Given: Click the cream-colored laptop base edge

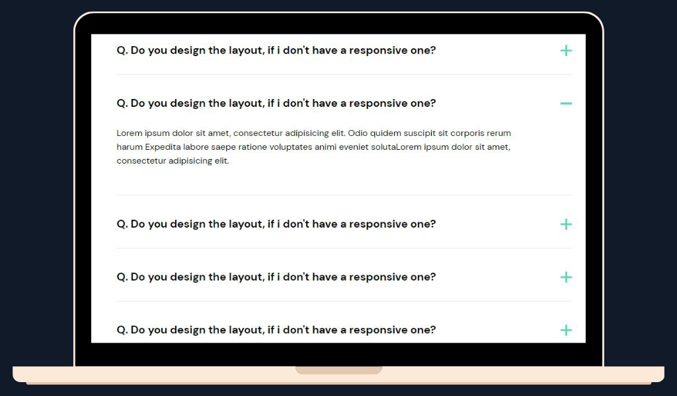Looking at the screenshot, I should [132, 374].
